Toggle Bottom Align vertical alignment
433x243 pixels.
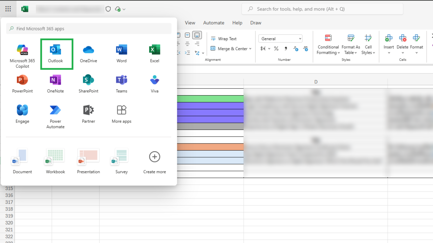coord(197,35)
